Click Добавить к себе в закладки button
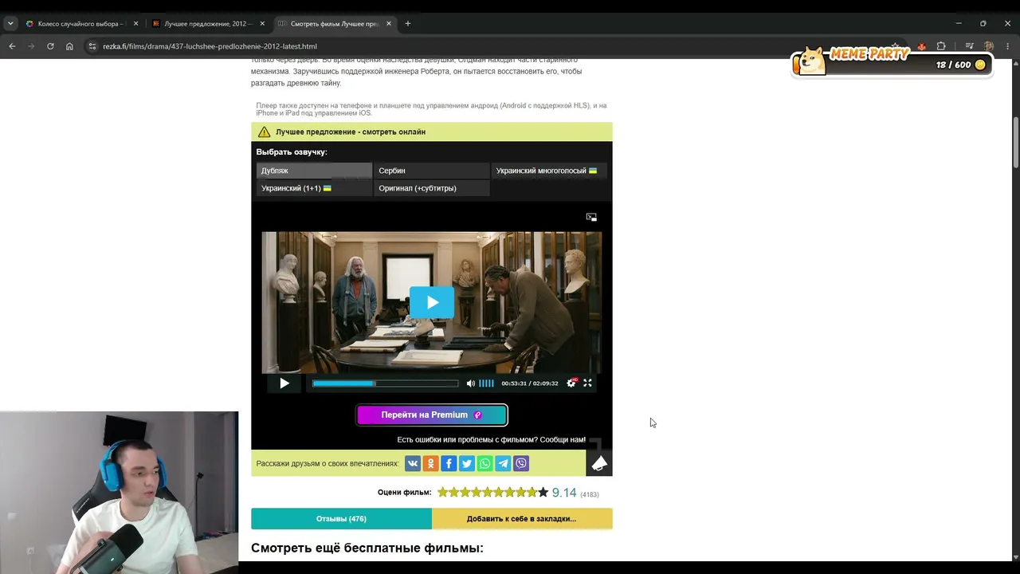The width and height of the screenshot is (1020, 574). (x=522, y=519)
